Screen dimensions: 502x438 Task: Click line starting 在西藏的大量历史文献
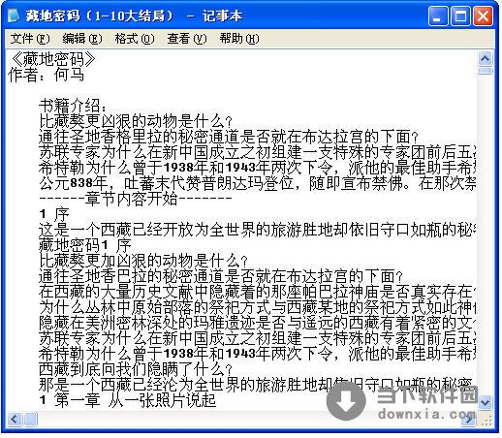(x=258, y=292)
